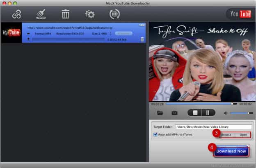
Task: Click the Resolution:640x360 label
Action: pyautogui.click(x=70, y=34)
